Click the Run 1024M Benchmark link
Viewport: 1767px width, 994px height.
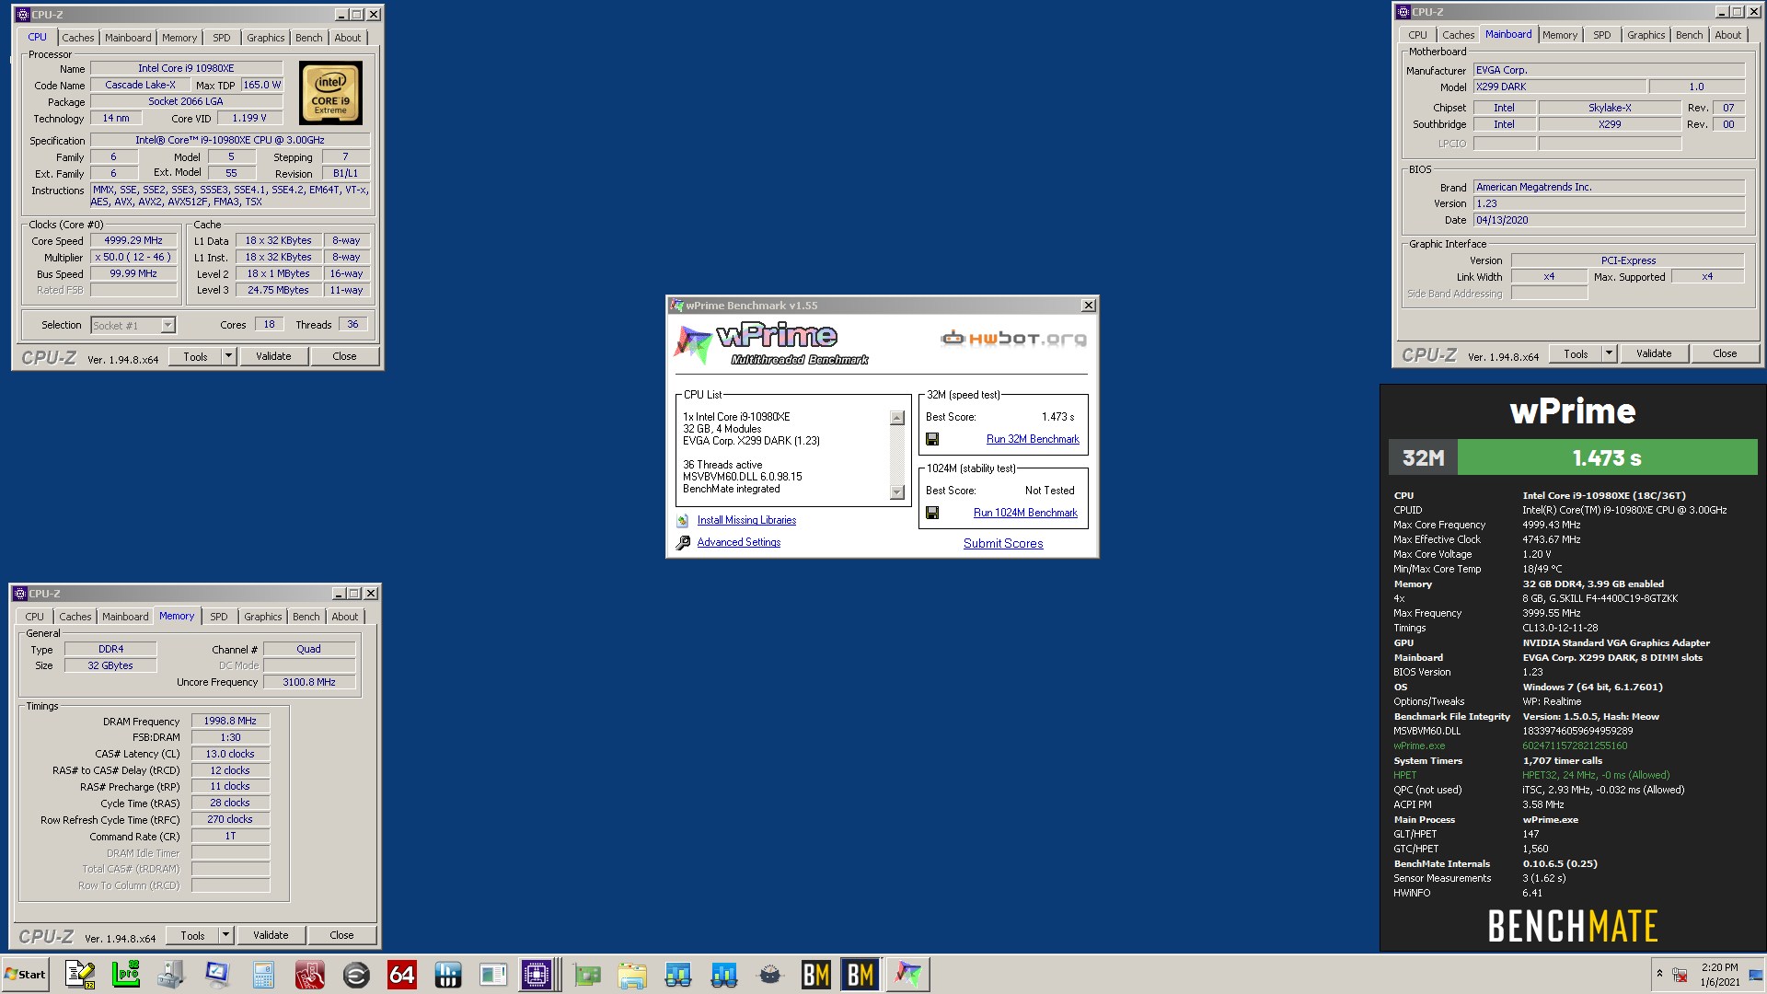[1025, 513]
